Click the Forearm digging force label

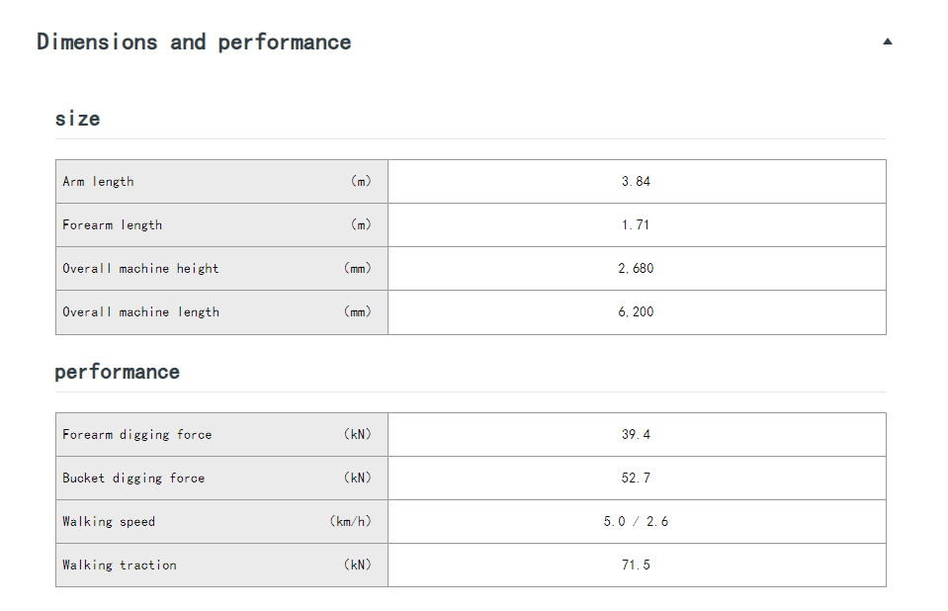point(137,434)
